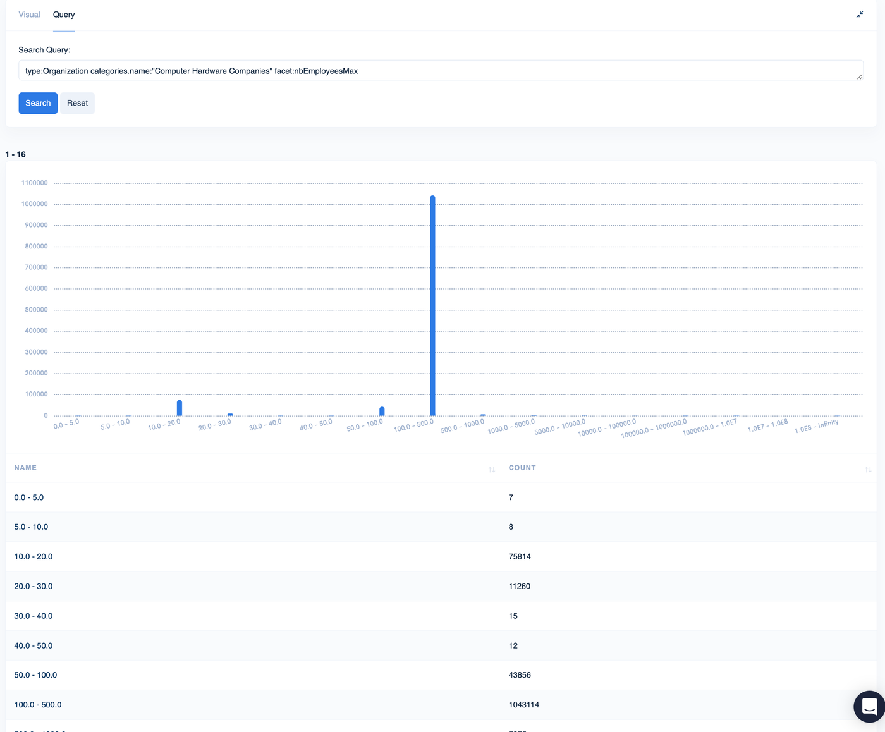The width and height of the screenshot is (885, 732).
Task: Select the 30.0 - 40.0 table row
Action: [x=441, y=616]
